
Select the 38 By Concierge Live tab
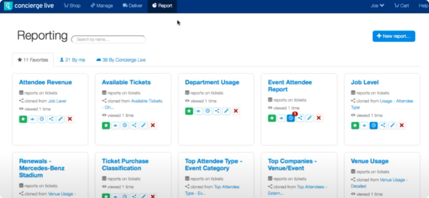pos(121,60)
